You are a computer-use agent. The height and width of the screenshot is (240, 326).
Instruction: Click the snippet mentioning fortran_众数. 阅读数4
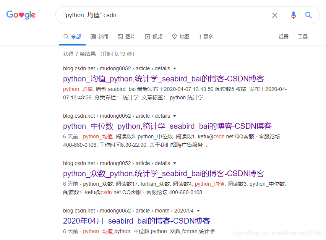point(174,188)
